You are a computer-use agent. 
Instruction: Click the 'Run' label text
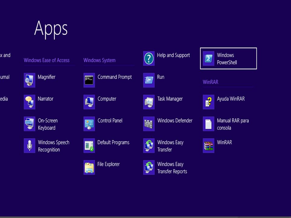point(161,77)
